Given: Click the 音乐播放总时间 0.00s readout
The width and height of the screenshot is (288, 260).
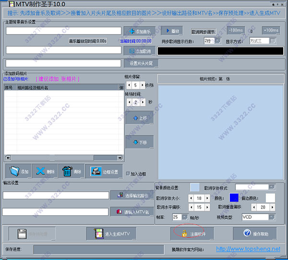Looking at the screenshot, I should (88, 41).
